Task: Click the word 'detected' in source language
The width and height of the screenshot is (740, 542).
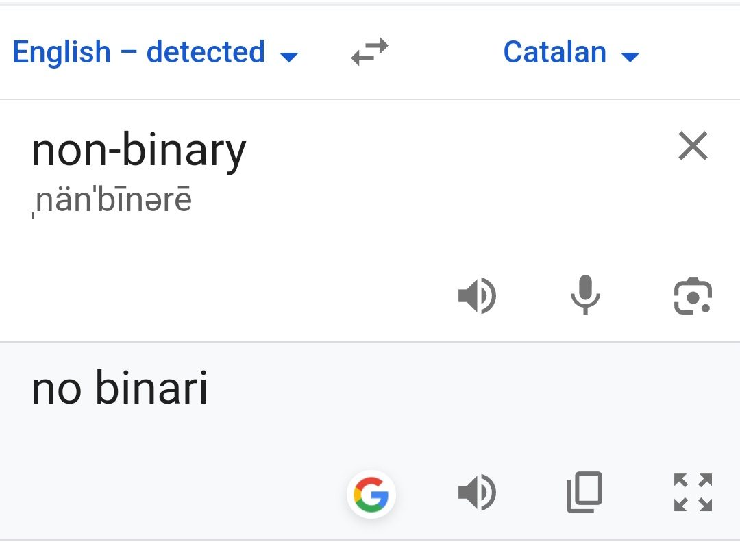Action: (206, 52)
